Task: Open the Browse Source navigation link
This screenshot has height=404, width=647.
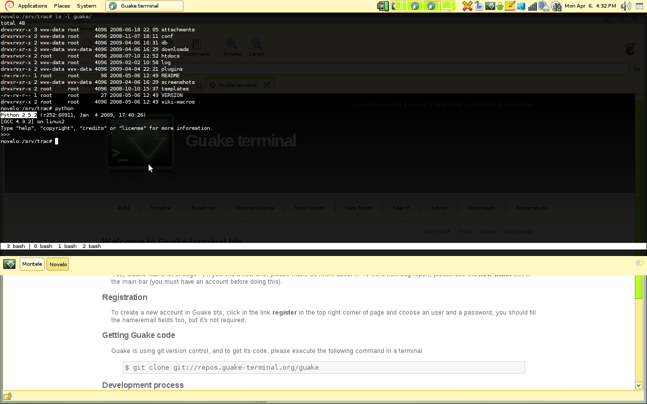Action: tap(255, 208)
